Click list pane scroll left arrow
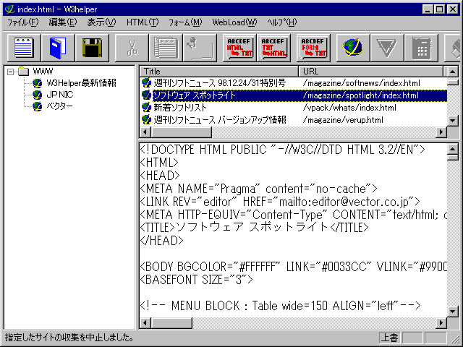The image size is (463, 347). tap(145, 132)
